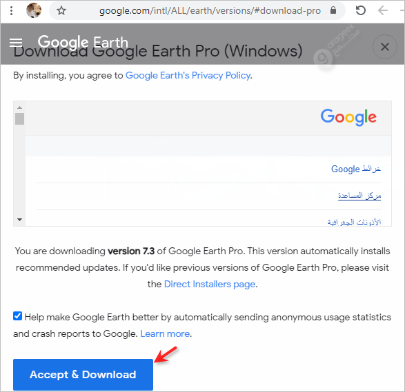Screen dimensions: 405x392
Task: Go back using the arrow icon
Action: pos(383,10)
